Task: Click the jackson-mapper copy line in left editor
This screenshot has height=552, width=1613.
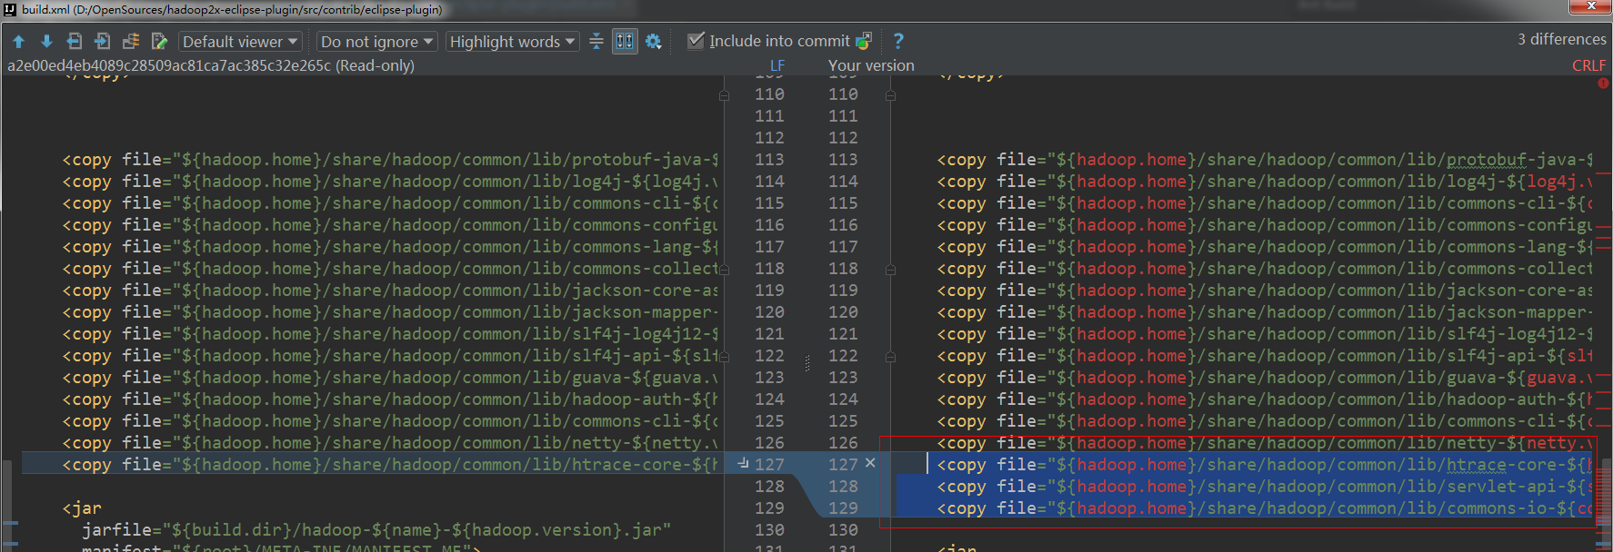Action: coord(390,312)
